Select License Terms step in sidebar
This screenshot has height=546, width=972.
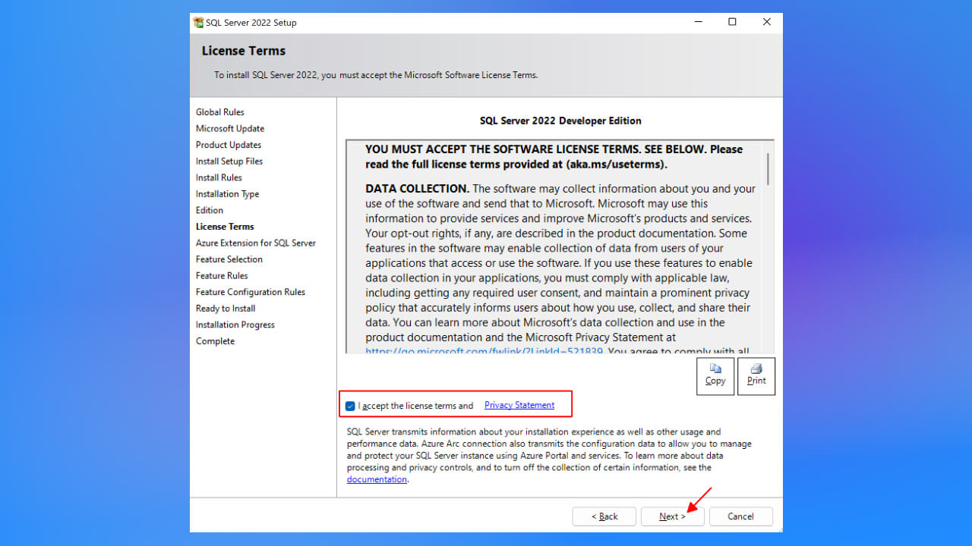pyautogui.click(x=225, y=227)
